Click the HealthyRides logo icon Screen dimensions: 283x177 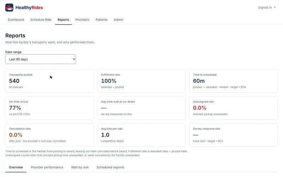[x=9, y=7]
